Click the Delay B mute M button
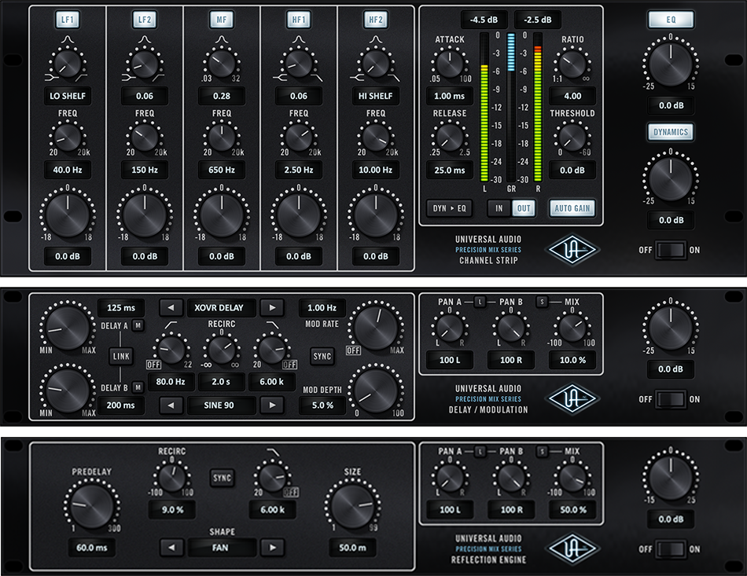The height and width of the screenshot is (576, 747). pos(136,386)
